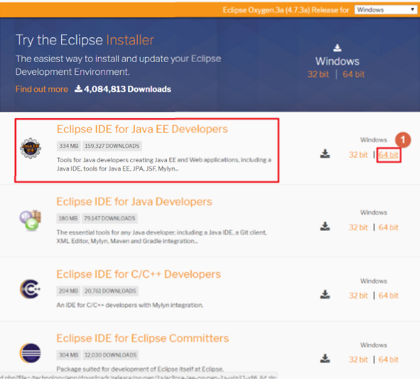Open the Find out more link
This screenshot has height=379, width=420.
(x=42, y=89)
